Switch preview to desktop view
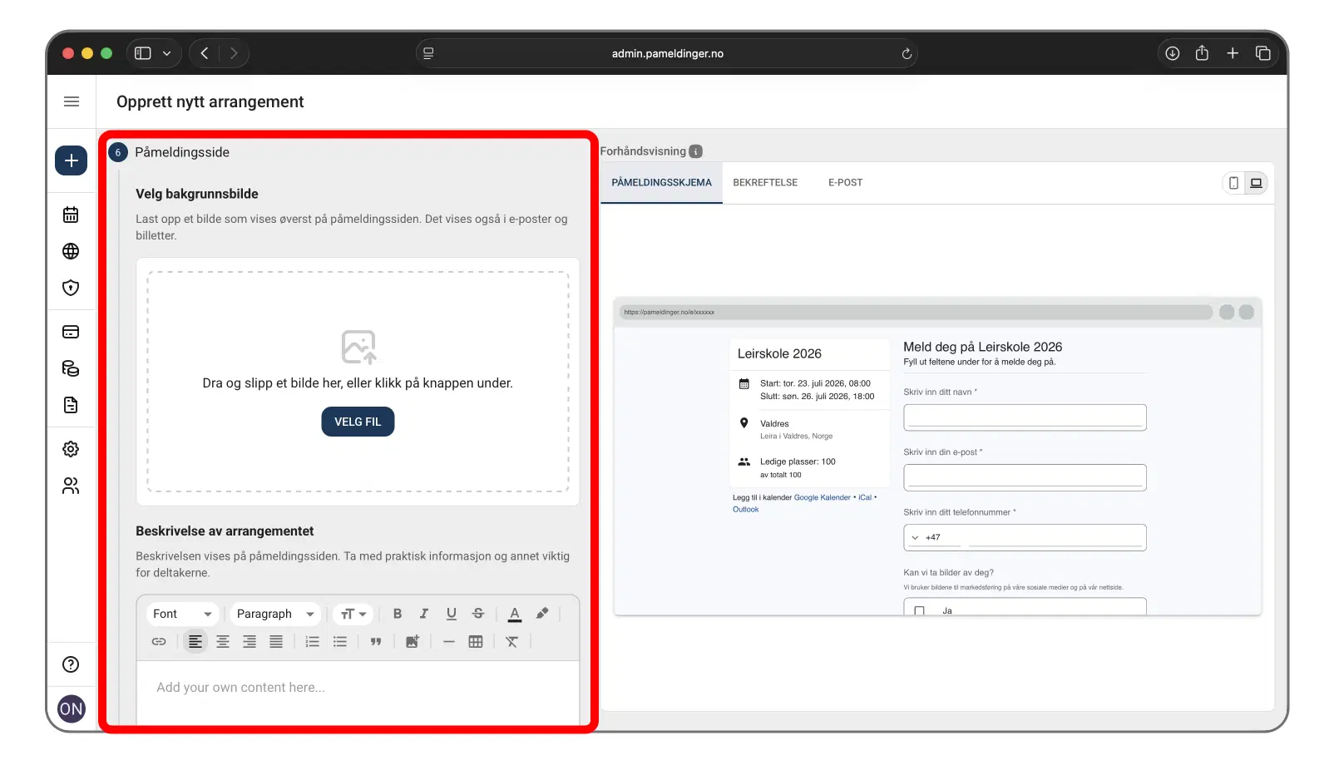1334x770 pixels. (1256, 183)
